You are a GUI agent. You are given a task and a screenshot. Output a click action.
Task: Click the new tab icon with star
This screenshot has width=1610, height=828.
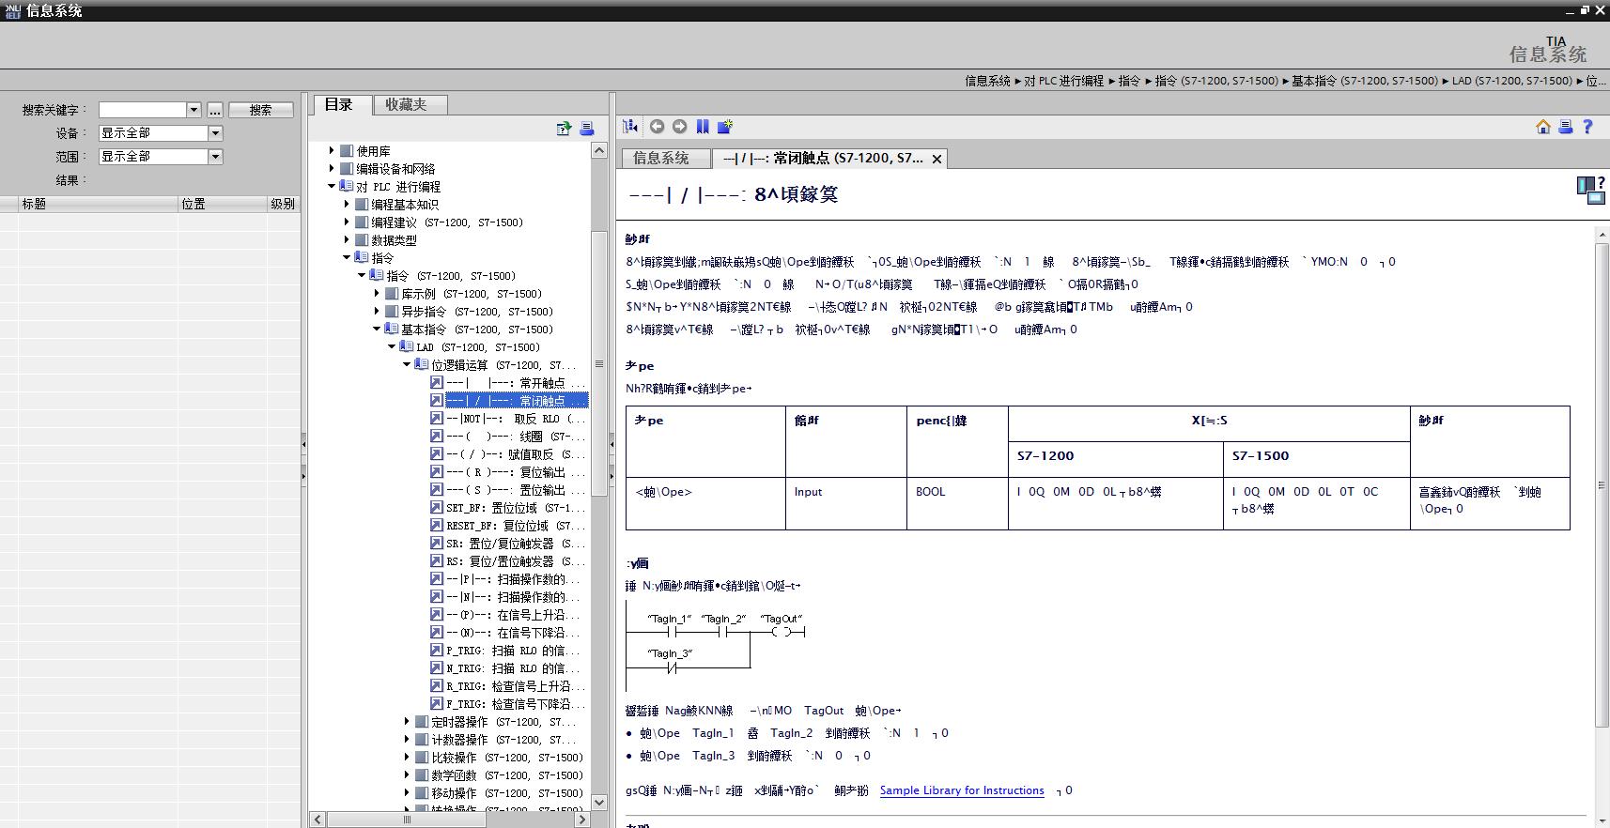(x=725, y=127)
